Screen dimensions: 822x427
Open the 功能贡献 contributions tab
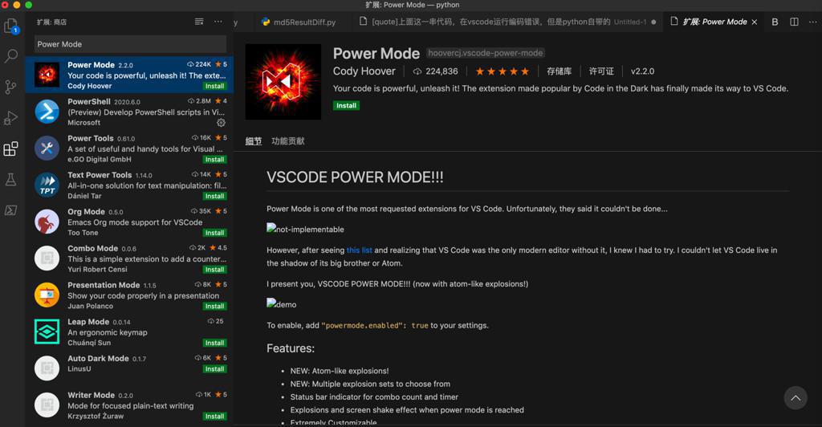[x=288, y=141]
